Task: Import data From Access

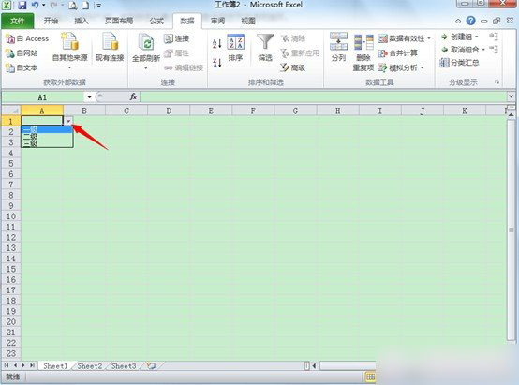Action: click(27, 38)
